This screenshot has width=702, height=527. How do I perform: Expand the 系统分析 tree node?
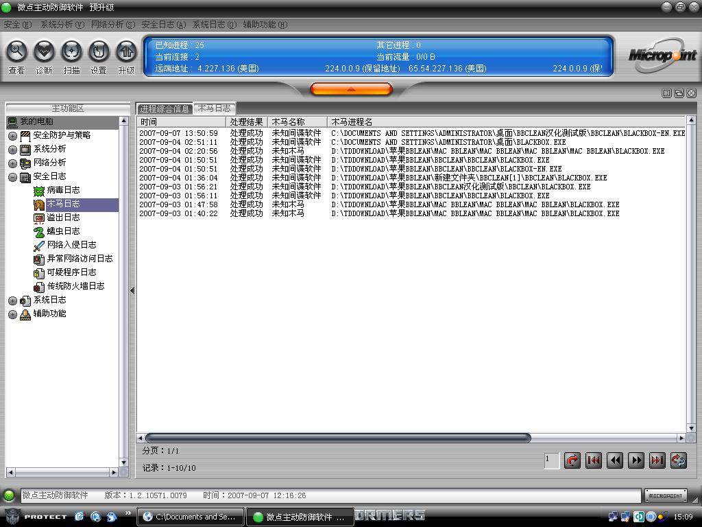[12, 150]
